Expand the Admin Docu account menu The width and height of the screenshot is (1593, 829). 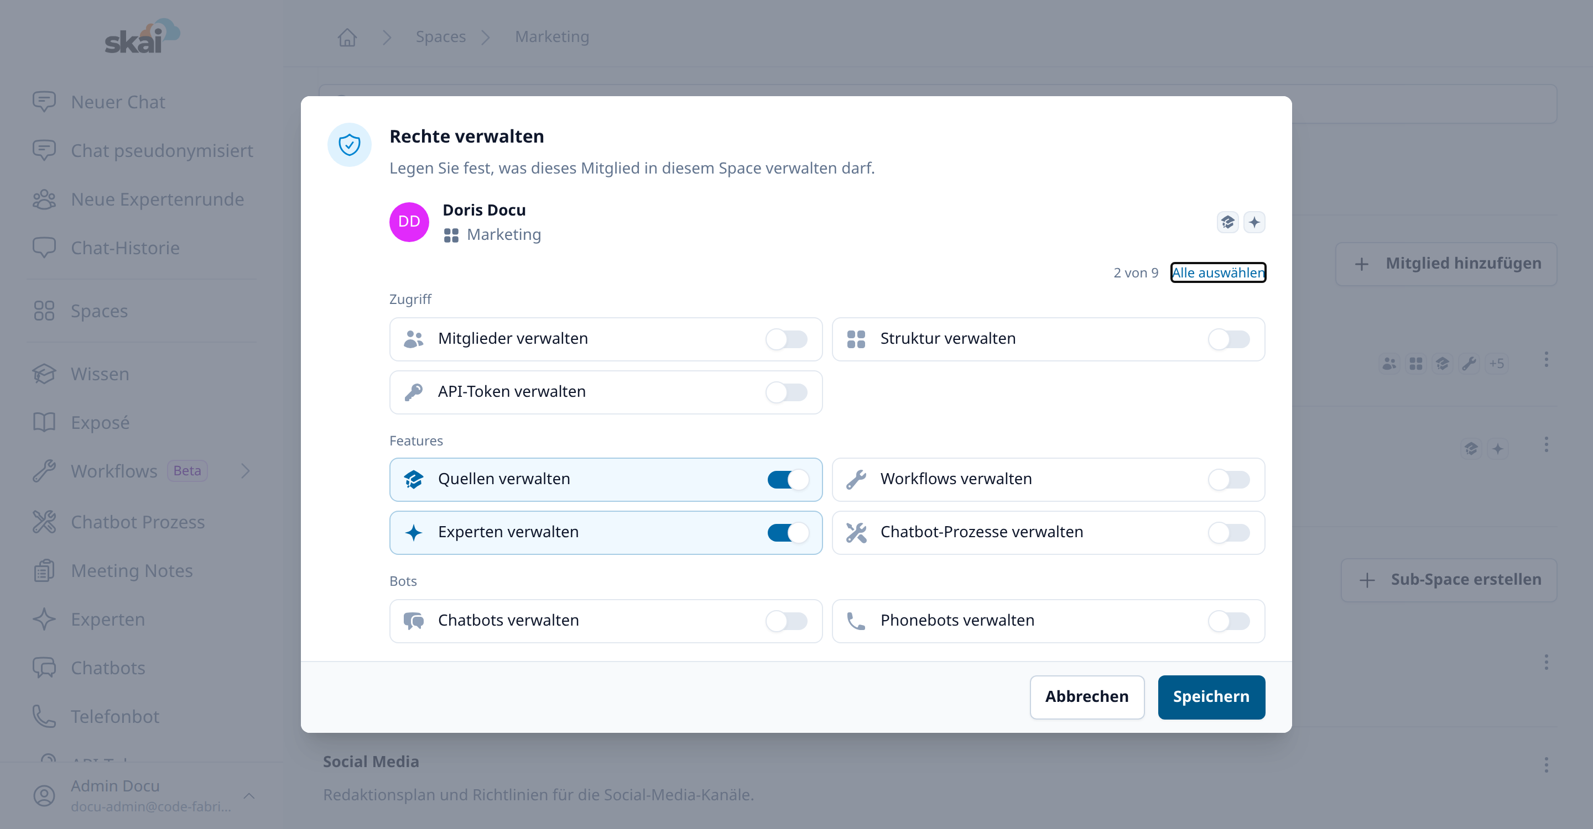[248, 796]
